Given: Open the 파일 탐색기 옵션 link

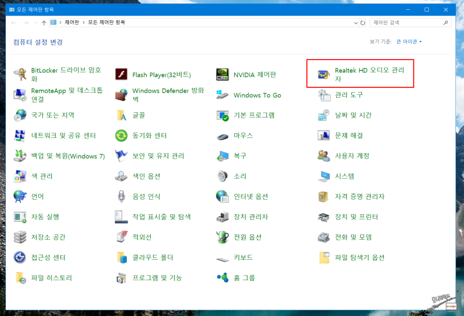Looking at the screenshot, I should coord(360,258).
